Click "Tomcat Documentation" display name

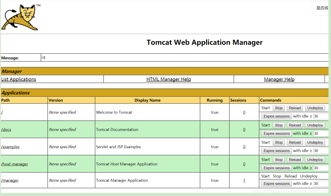(117, 130)
